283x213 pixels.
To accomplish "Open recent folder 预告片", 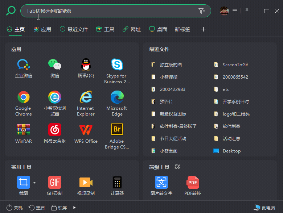I will click(x=162, y=102).
